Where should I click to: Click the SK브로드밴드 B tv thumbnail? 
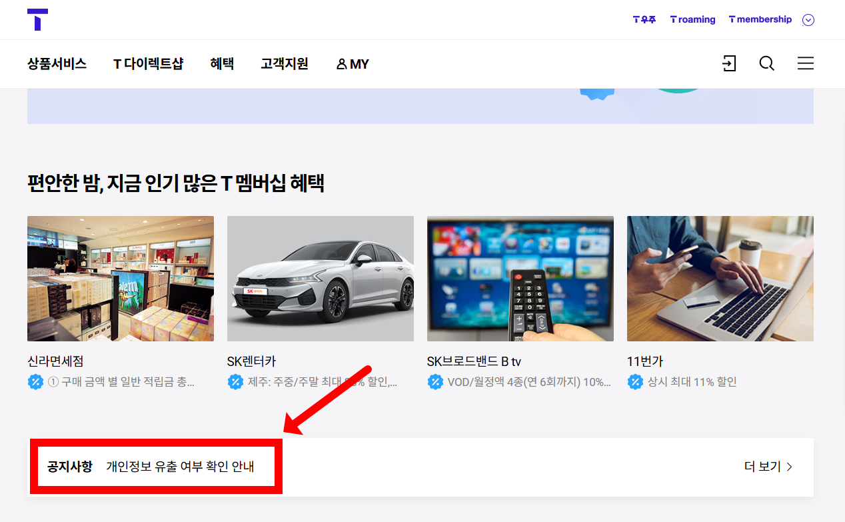pos(520,279)
